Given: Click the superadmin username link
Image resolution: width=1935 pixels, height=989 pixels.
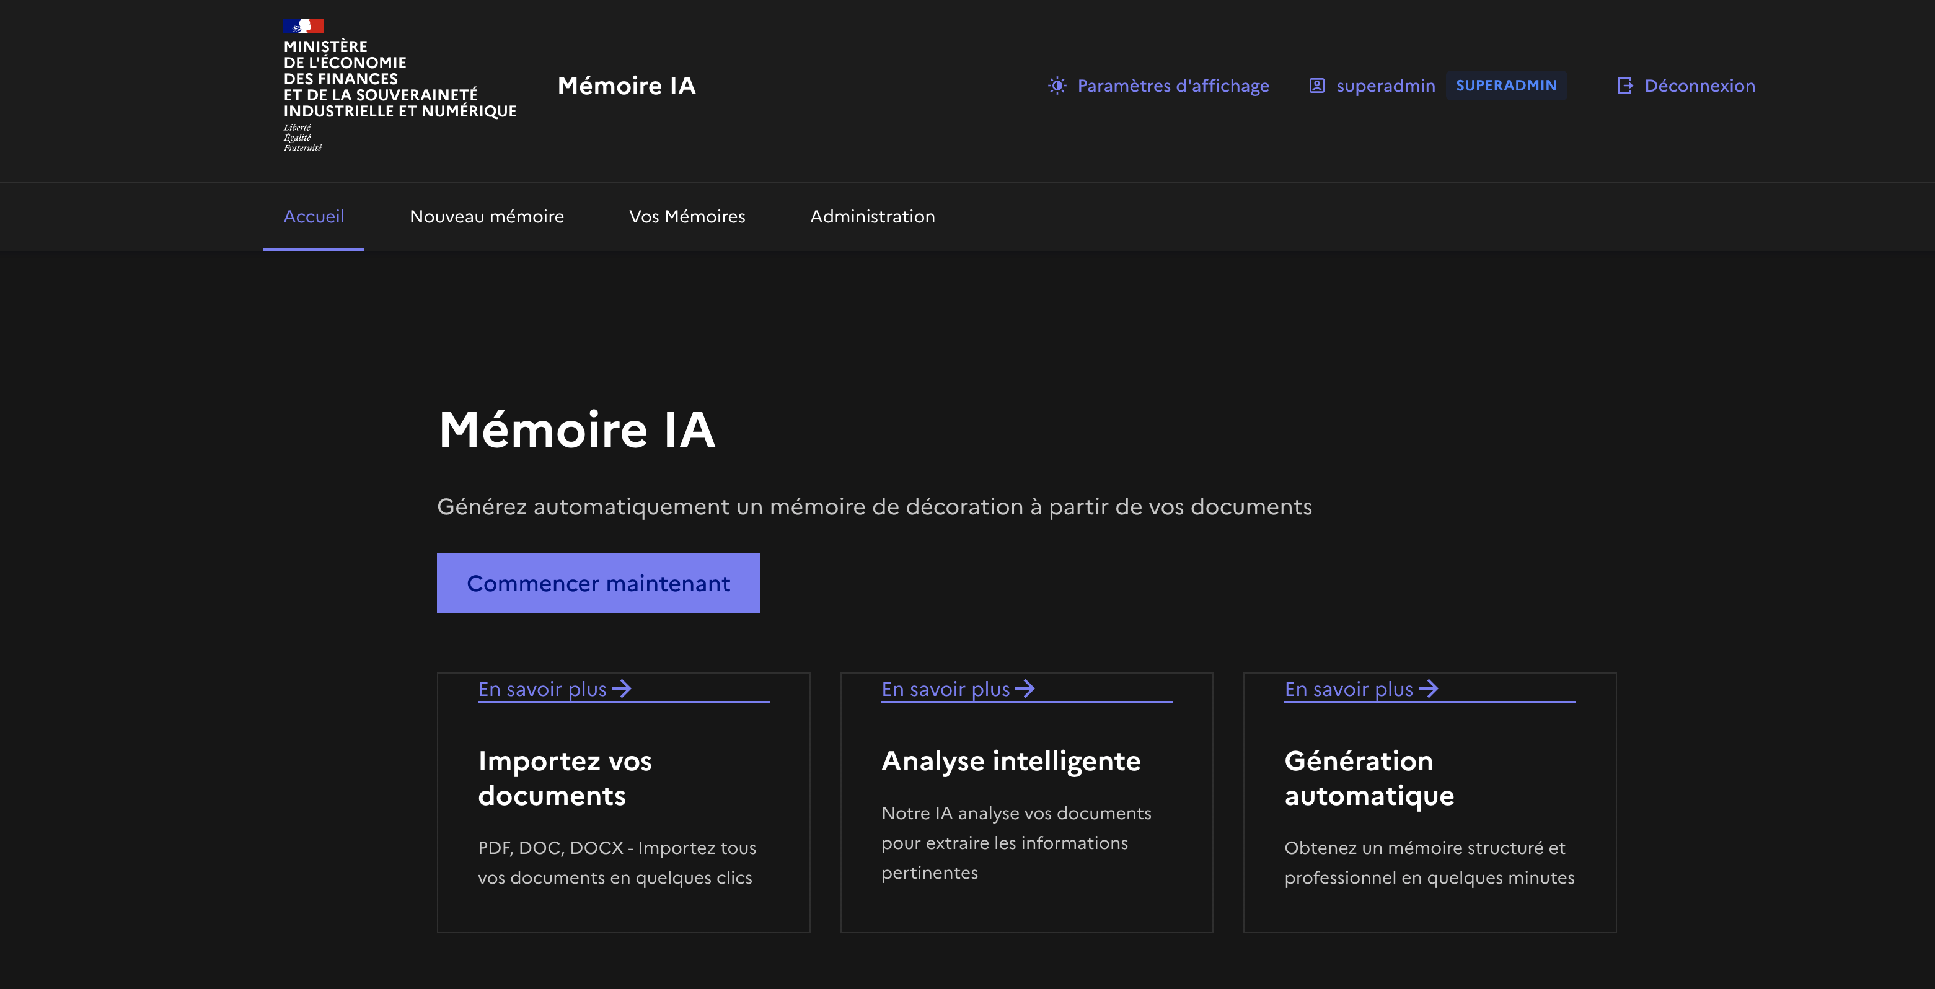Looking at the screenshot, I should (1385, 86).
